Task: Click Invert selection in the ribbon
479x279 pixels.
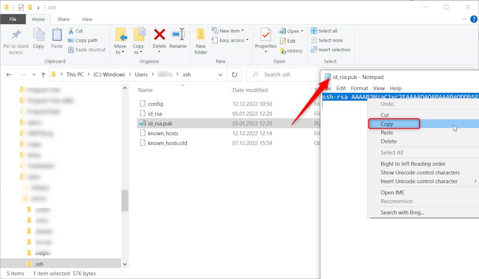Action: click(330, 50)
